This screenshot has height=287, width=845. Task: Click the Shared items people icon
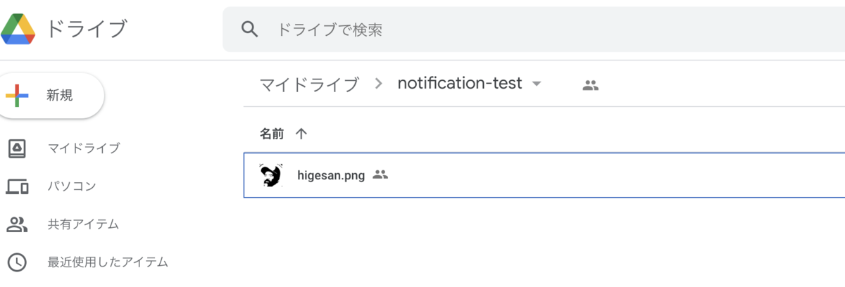(17, 224)
